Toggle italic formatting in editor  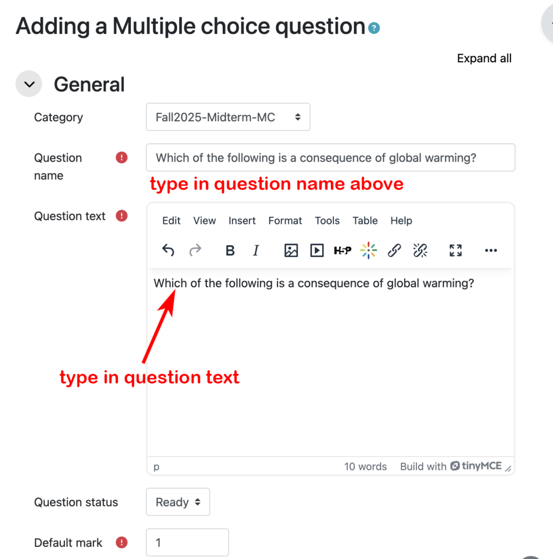[255, 251]
